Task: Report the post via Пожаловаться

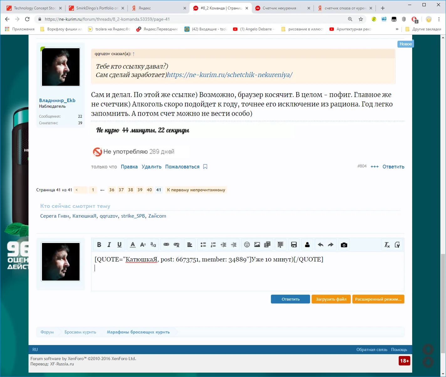Action: [182, 167]
